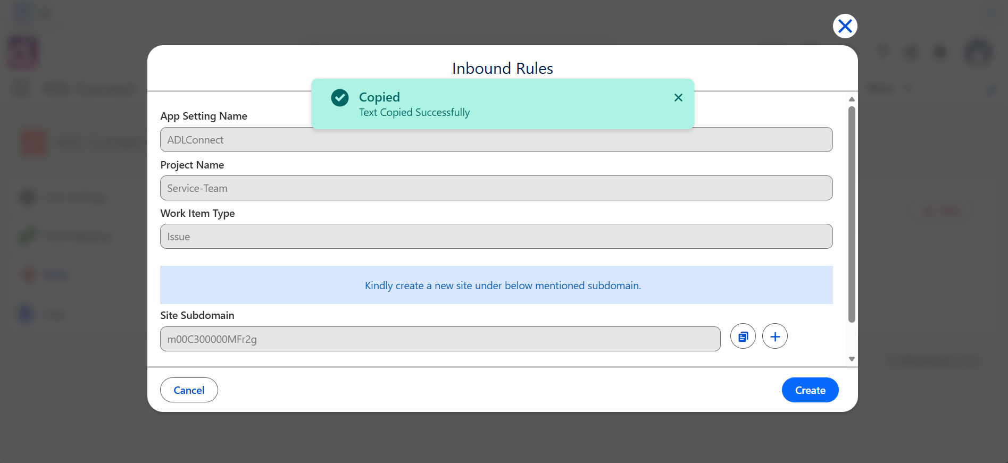Click the modal vertical scrollbar thumb

point(852,214)
